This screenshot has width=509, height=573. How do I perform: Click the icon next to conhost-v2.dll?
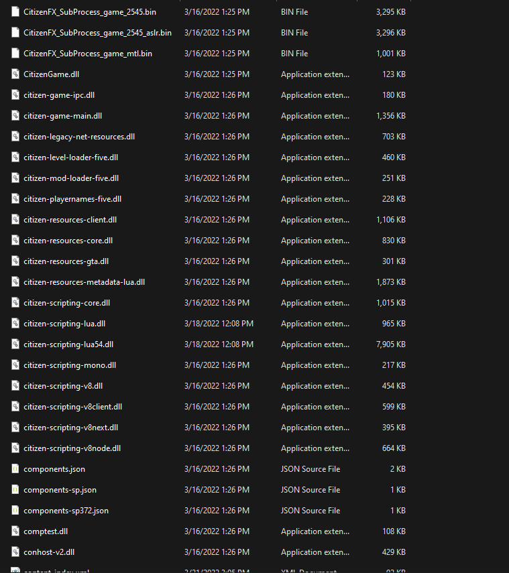pos(15,552)
